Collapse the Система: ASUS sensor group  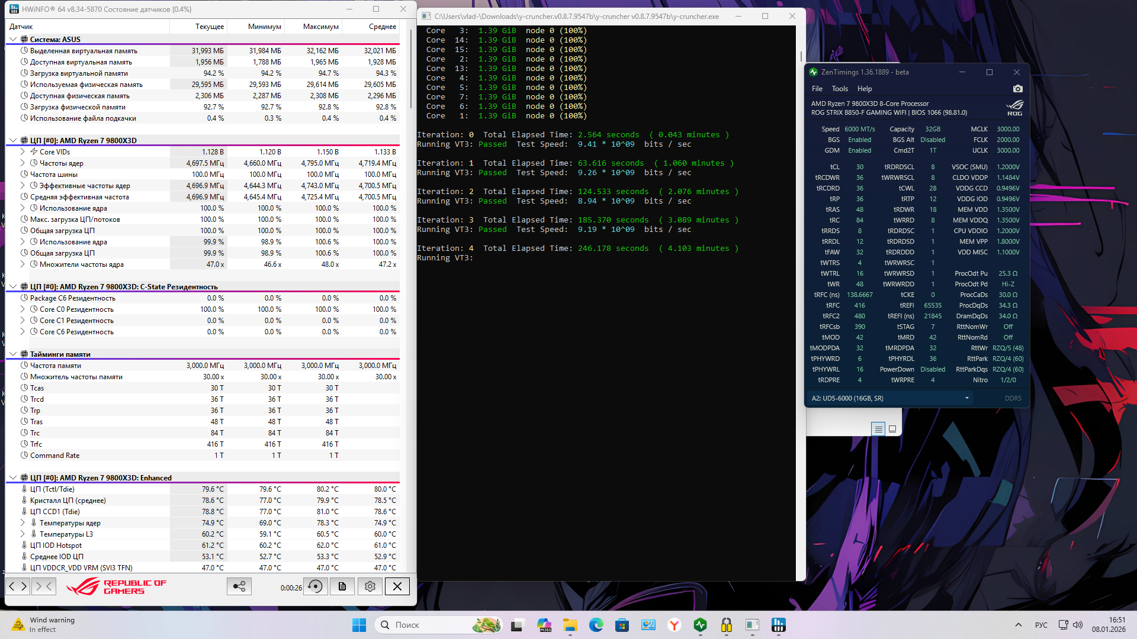13,40
